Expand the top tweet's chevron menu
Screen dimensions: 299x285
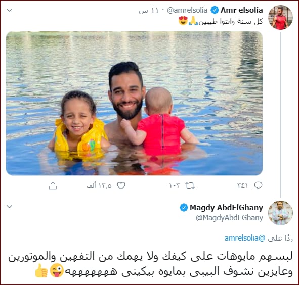point(9,10)
